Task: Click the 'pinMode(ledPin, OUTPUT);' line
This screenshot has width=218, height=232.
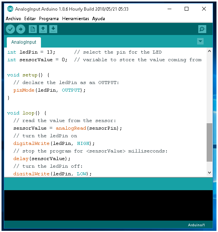Action: [49, 90]
